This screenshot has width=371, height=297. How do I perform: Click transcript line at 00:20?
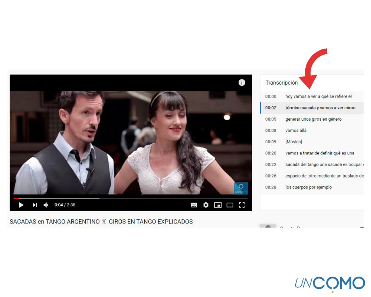pyautogui.click(x=319, y=153)
